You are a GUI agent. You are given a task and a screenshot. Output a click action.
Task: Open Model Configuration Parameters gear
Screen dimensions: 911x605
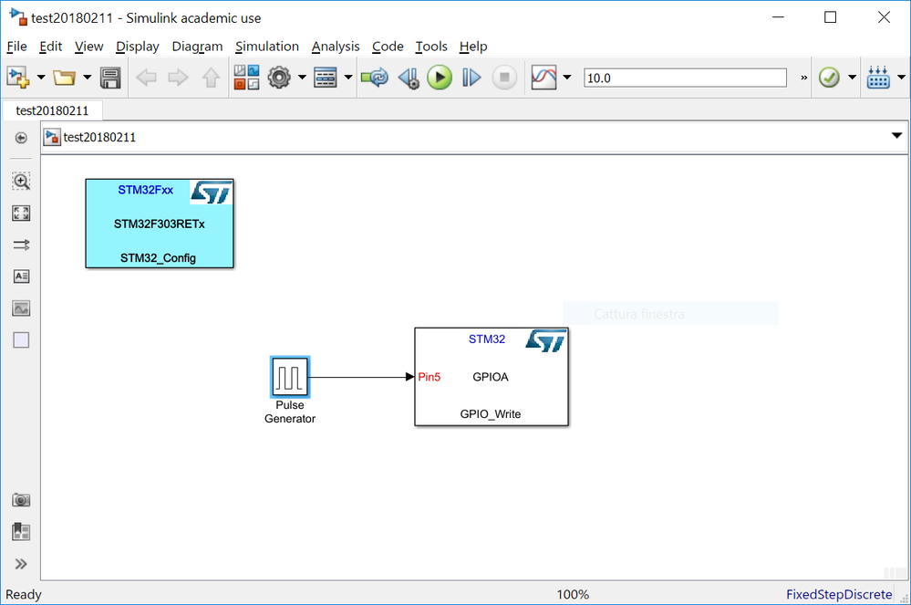click(279, 78)
